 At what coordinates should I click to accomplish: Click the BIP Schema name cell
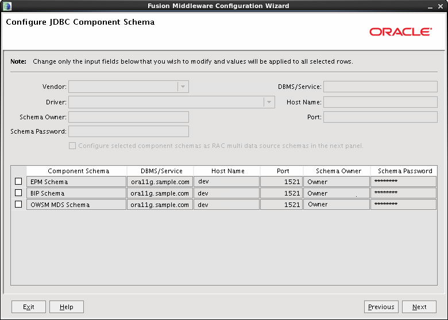[x=76, y=193]
